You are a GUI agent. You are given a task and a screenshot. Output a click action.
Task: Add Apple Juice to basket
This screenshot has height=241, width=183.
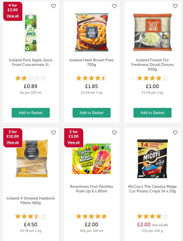31,113
